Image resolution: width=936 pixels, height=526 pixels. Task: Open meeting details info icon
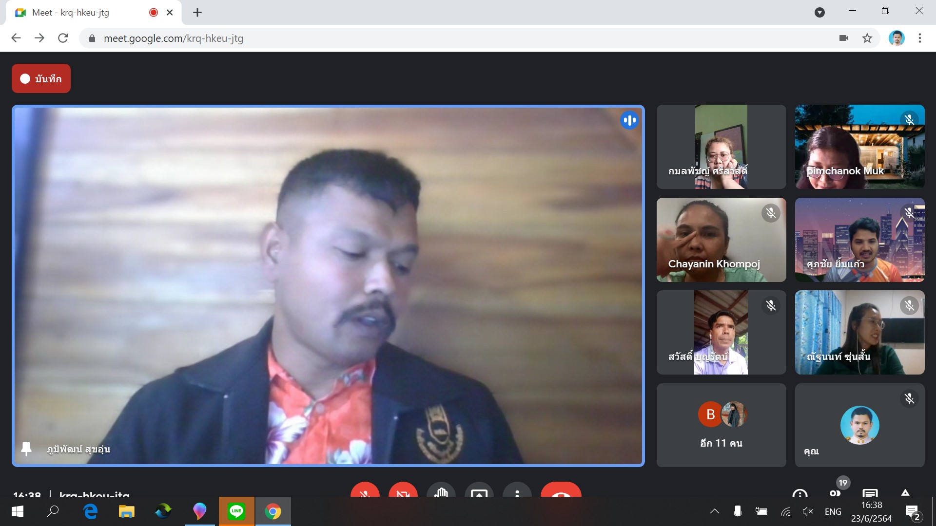pyautogui.click(x=799, y=493)
